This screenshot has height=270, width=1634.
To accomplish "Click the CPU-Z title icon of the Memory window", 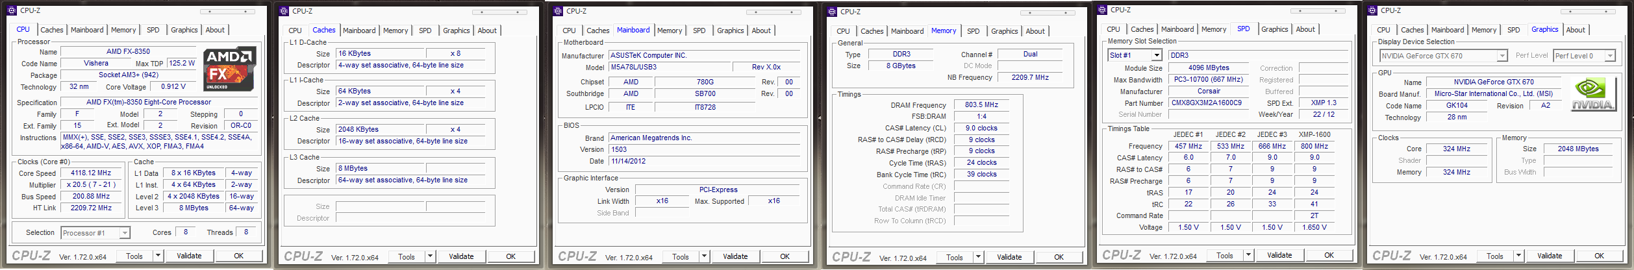I will 832,12.
